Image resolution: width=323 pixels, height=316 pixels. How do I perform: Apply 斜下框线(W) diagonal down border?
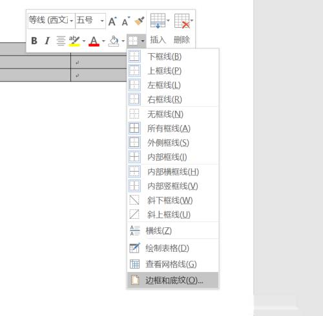click(x=173, y=200)
